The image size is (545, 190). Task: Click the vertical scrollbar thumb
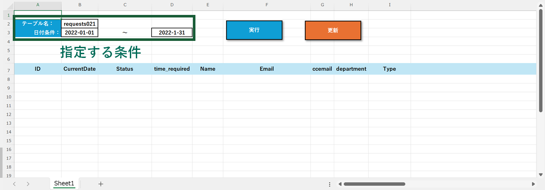tap(541, 61)
